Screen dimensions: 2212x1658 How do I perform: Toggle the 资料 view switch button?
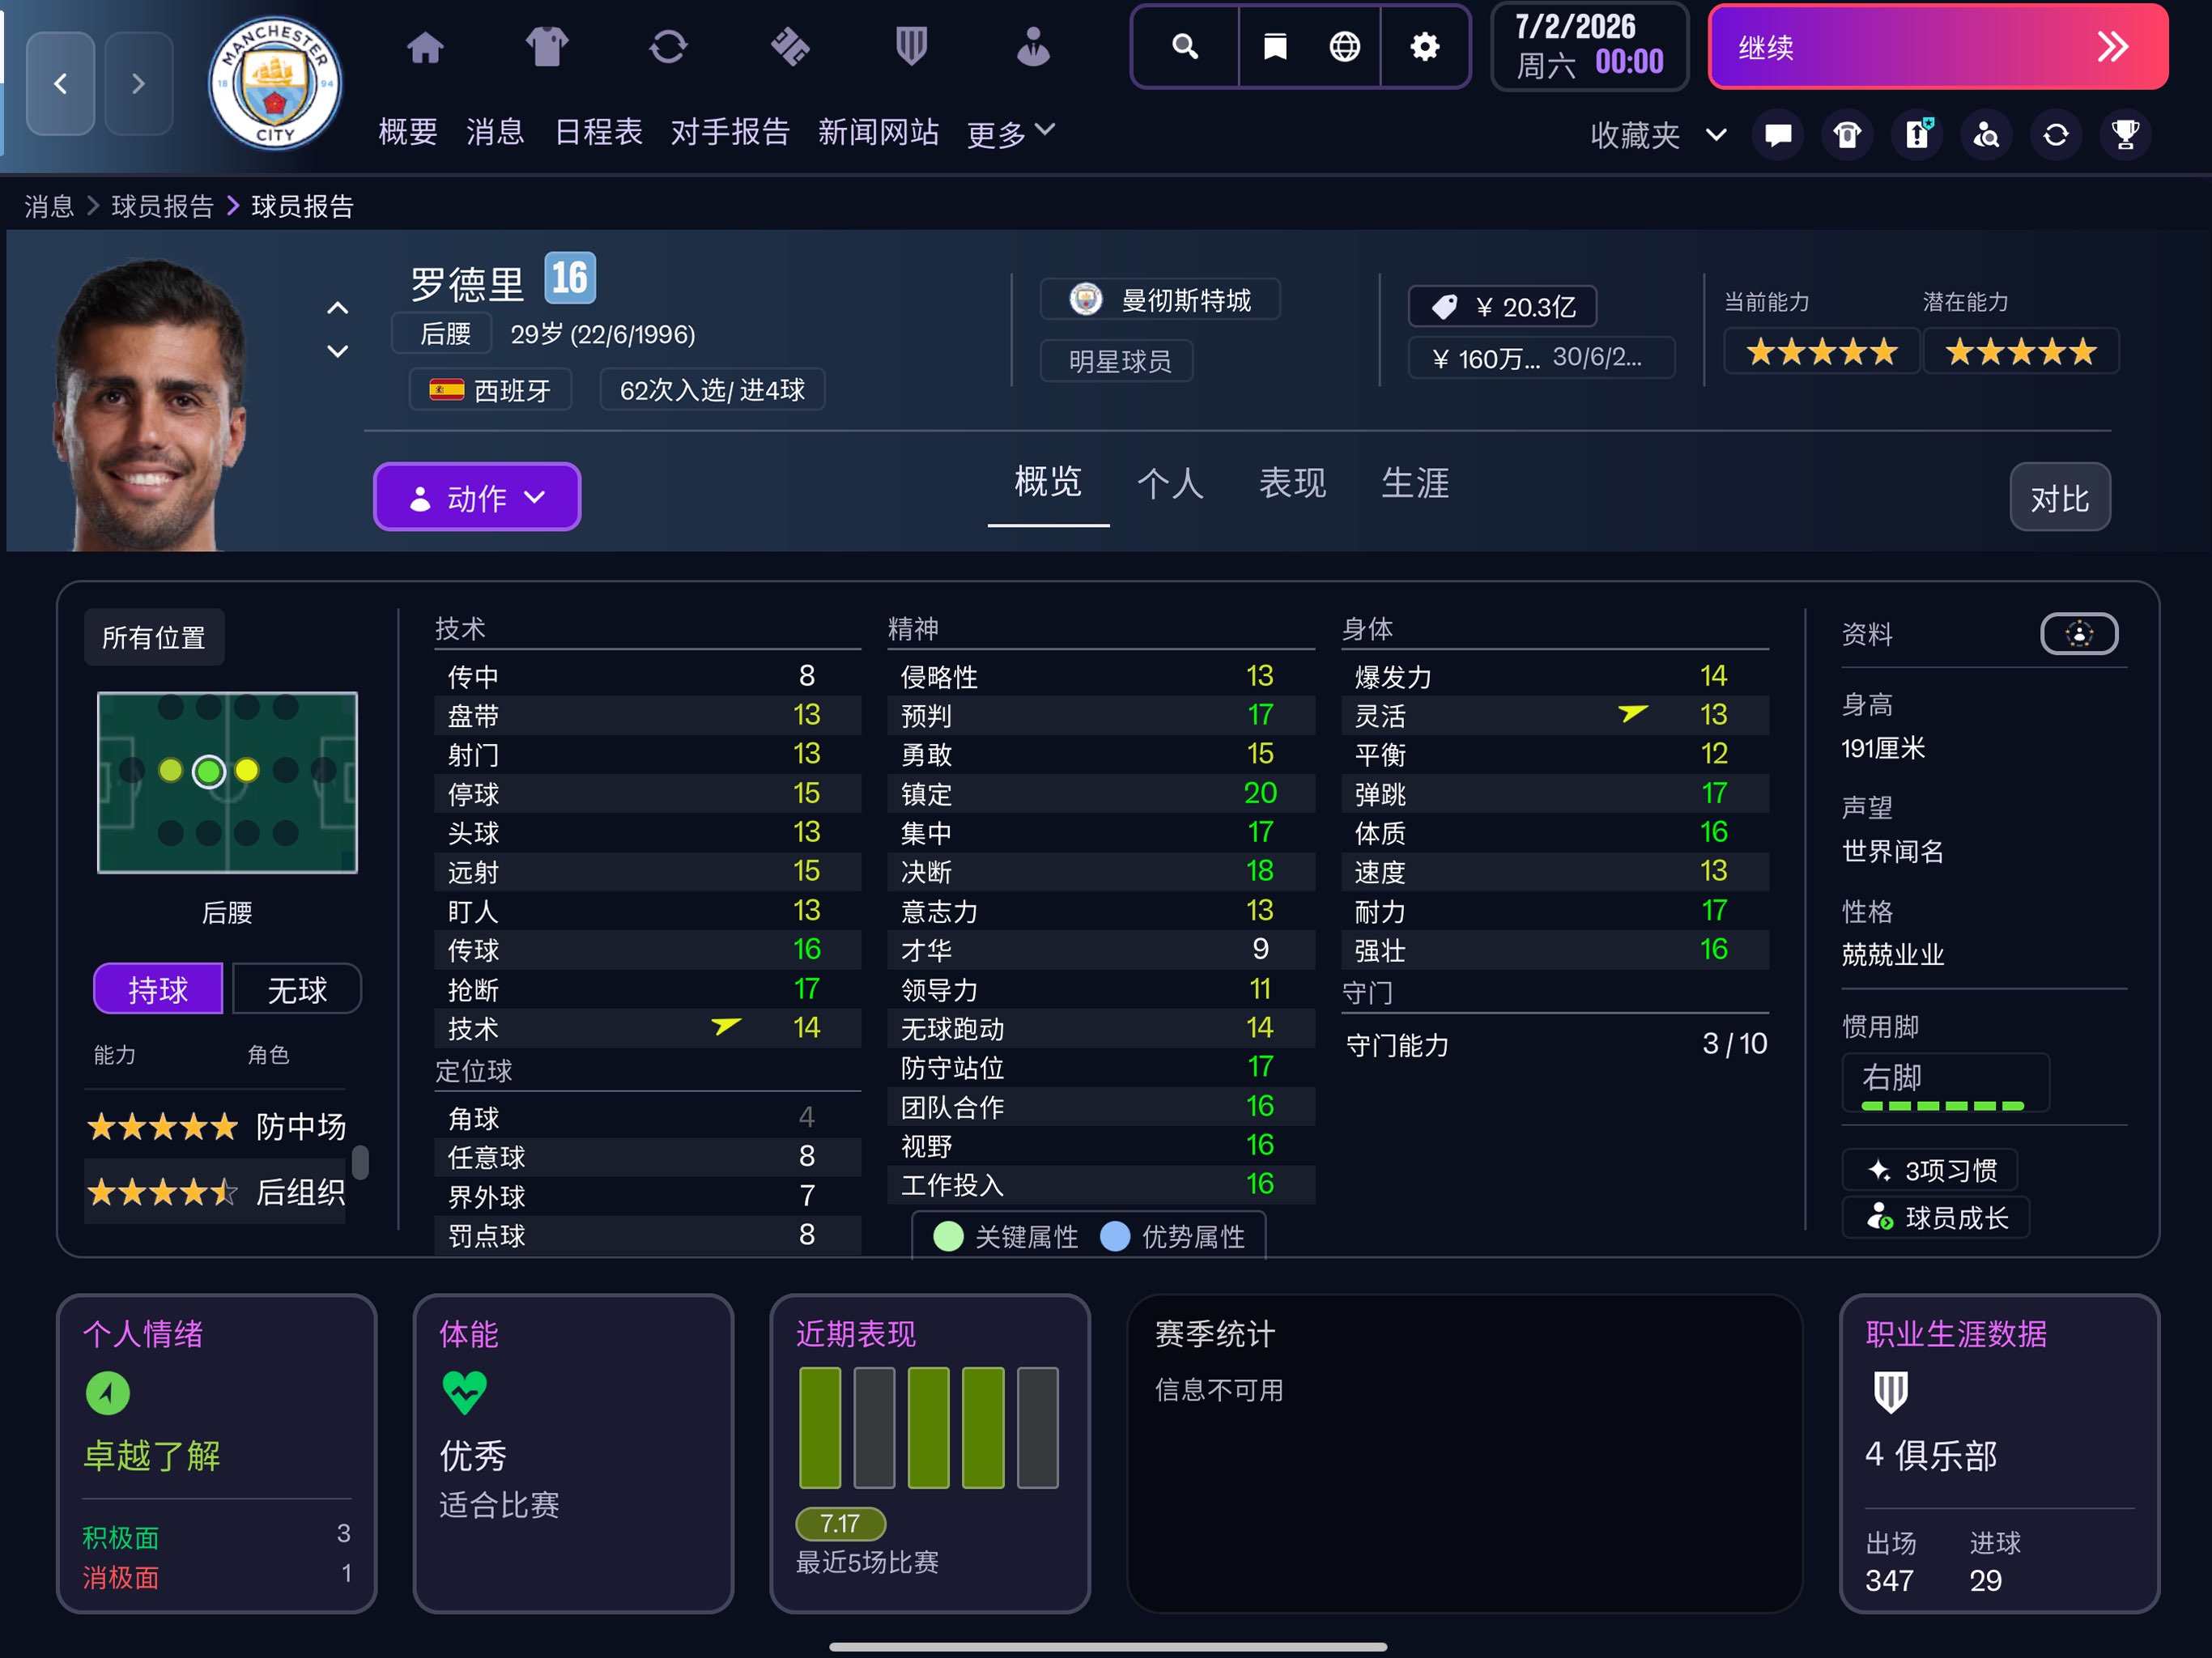[2079, 634]
